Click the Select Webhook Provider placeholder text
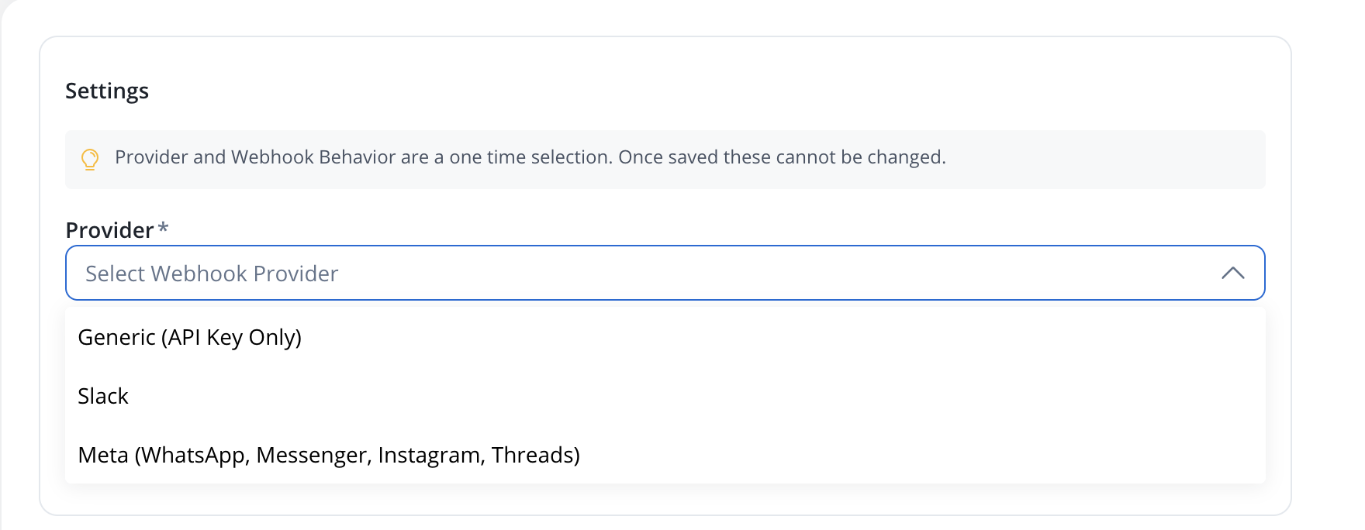Image resolution: width=1365 pixels, height=530 pixels. [212, 274]
